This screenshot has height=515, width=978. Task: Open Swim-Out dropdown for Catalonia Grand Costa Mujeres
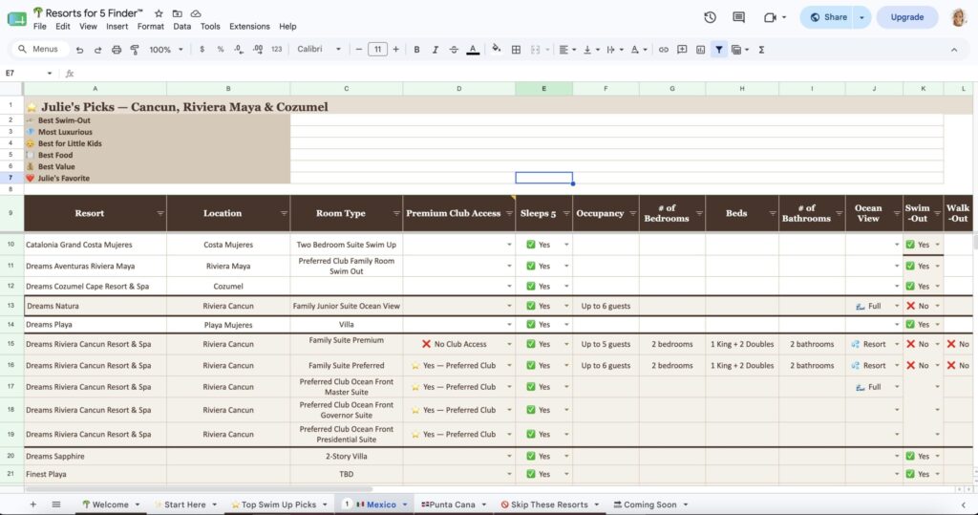(x=938, y=245)
